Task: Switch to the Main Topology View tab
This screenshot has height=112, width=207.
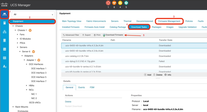Action: [72, 21]
